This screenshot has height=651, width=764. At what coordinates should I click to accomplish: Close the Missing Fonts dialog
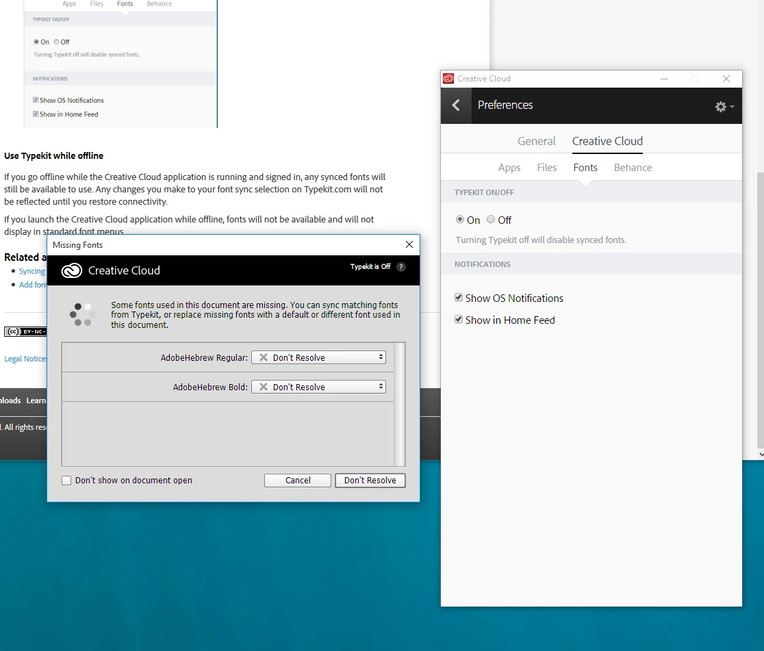[x=409, y=244]
